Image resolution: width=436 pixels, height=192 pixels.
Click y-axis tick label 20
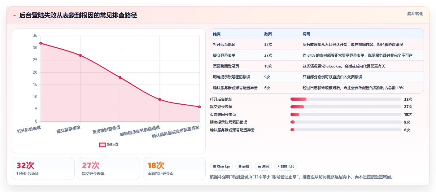tap(35, 72)
